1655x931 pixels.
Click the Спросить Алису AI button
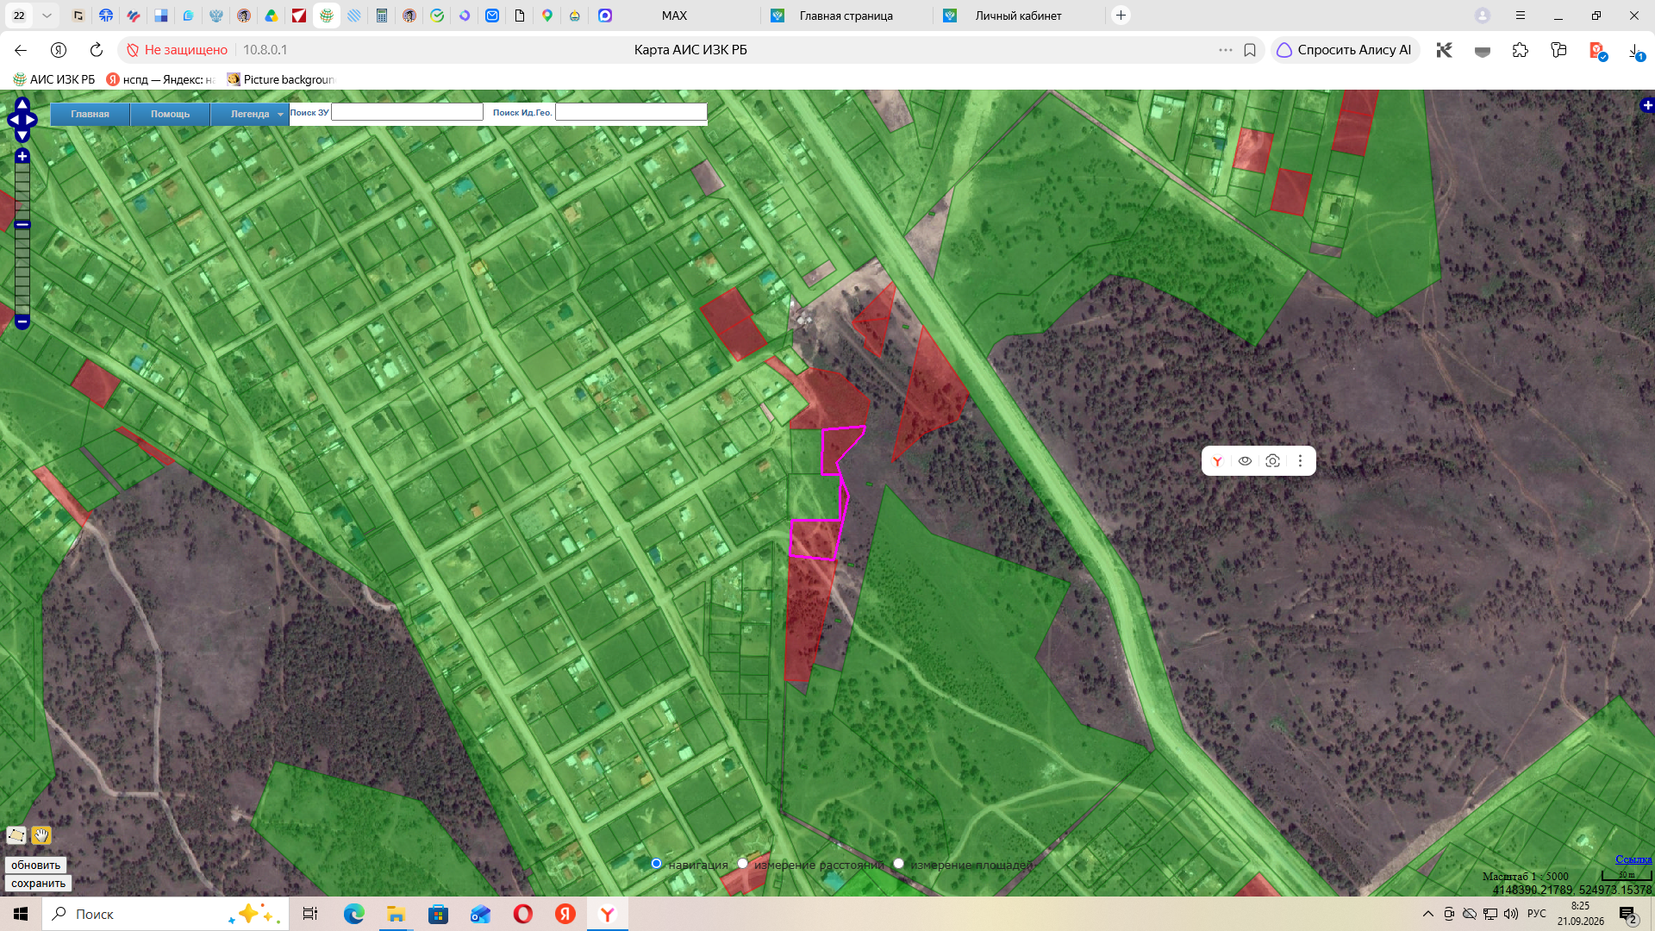[1344, 50]
